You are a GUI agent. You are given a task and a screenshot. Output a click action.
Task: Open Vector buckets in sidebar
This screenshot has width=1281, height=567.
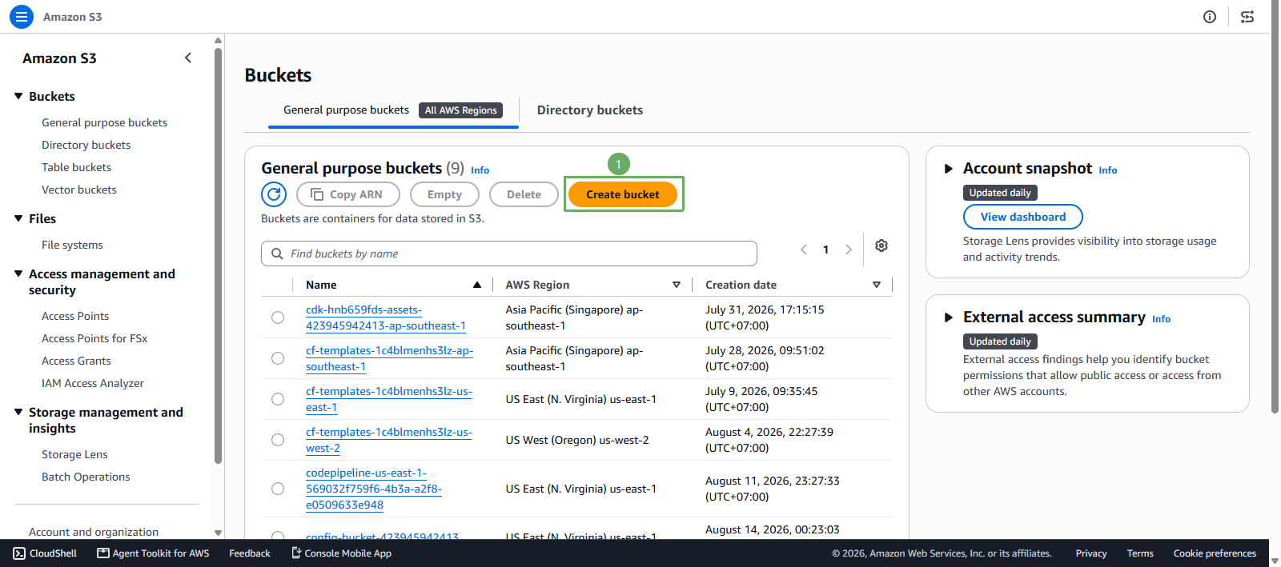coord(79,190)
